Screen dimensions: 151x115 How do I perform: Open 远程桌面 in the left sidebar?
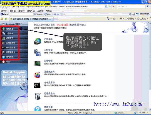pyautogui.click(x=10, y=29)
